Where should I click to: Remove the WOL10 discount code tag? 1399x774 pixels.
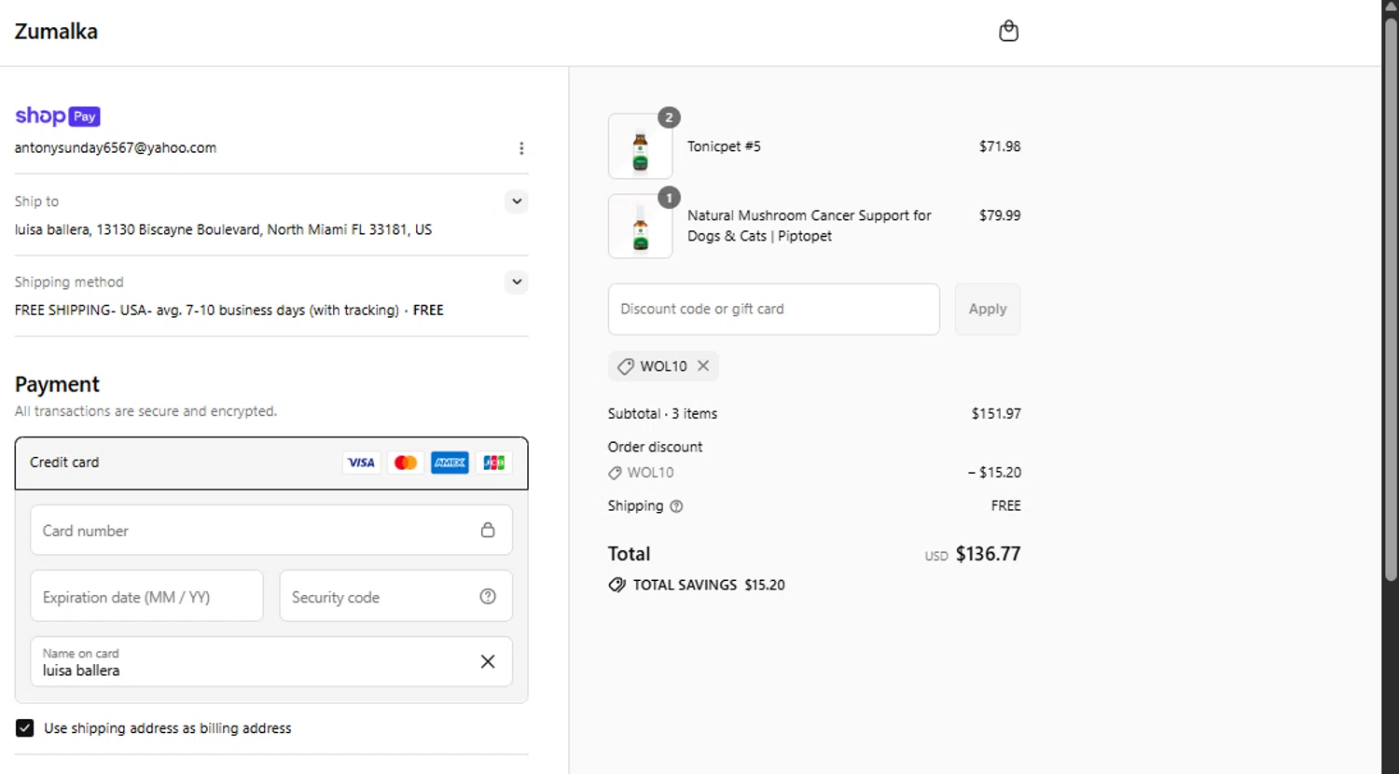[703, 366]
